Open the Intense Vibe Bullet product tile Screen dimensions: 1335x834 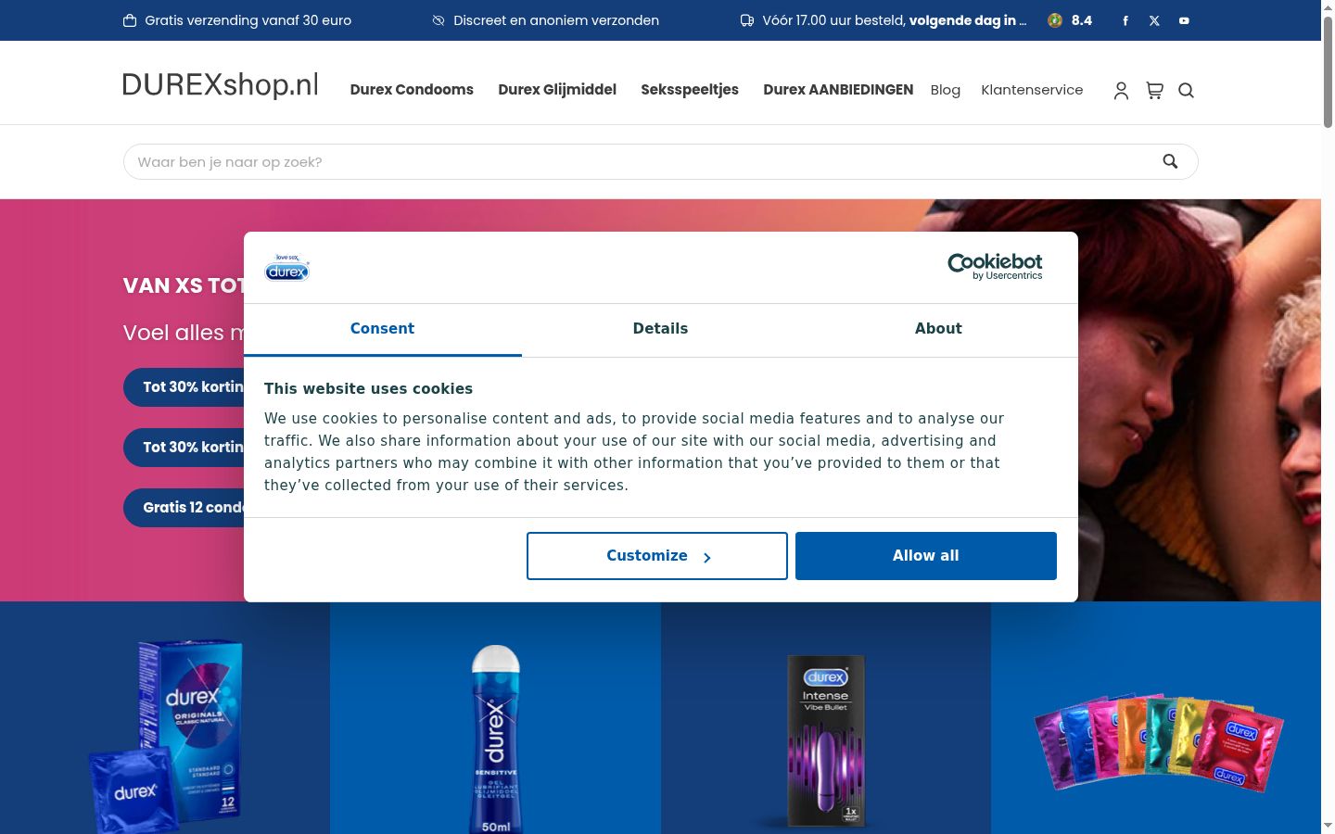[826, 718]
